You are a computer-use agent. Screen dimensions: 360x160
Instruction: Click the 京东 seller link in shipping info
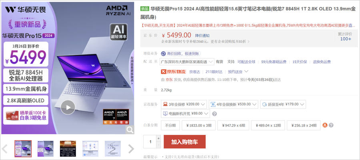tap(169, 80)
